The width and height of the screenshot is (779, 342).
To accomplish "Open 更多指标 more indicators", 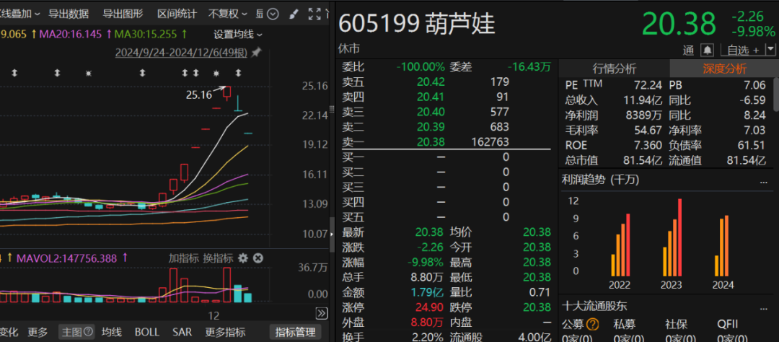I will (x=225, y=332).
